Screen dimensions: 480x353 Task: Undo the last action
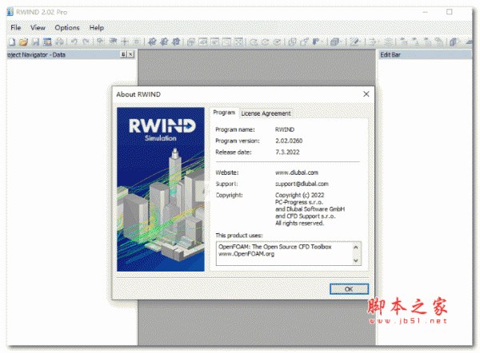74,42
